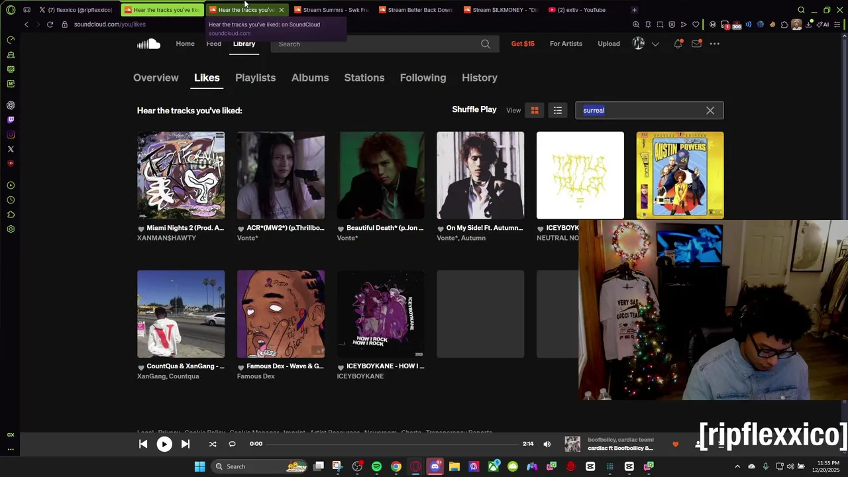848x477 pixels.
Task: Click the Upload link
Action: coord(609,44)
